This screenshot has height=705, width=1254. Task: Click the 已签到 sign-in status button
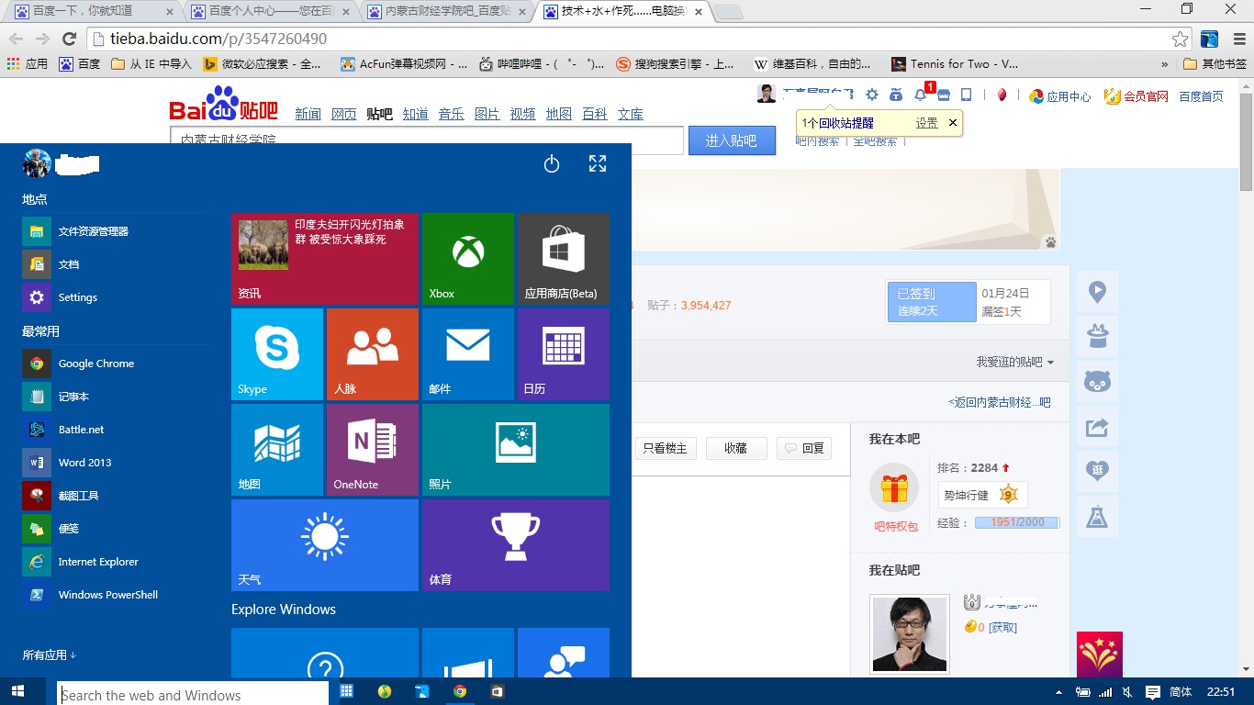coord(932,302)
